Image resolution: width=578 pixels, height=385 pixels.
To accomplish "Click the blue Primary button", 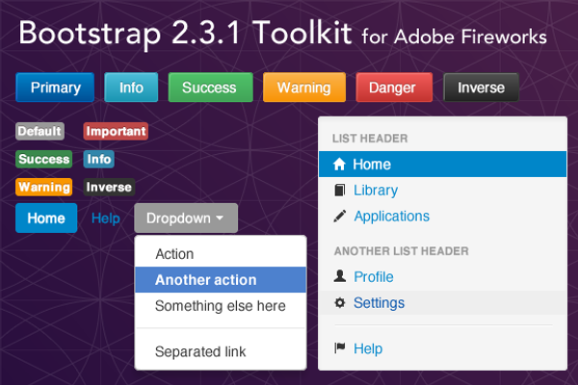I will pyautogui.click(x=55, y=88).
